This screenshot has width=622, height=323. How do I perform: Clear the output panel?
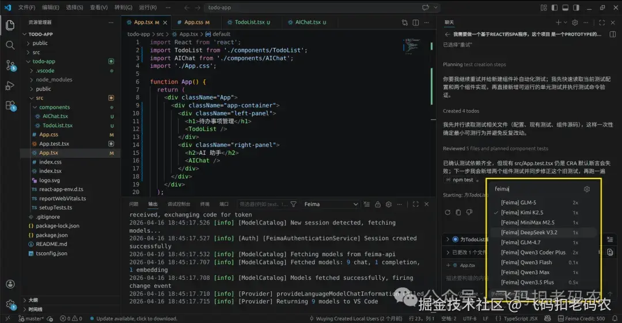pyautogui.click(x=366, y=204)
